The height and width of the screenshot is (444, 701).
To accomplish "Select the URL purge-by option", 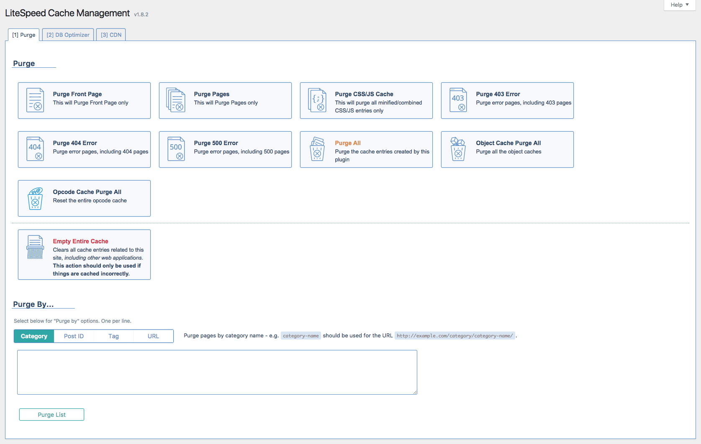I will pyautogui.click(x=153, y=336).
